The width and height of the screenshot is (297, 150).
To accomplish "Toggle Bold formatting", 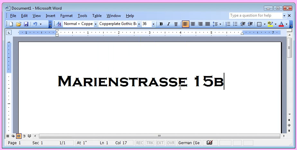I will [x=161, y=24].
